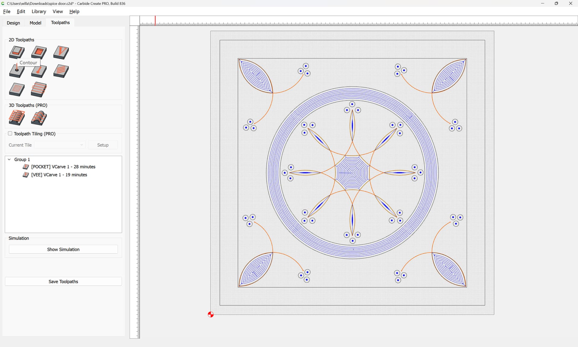Select the [POCKET] VCarve 1 toolpath

click(63, 167)
